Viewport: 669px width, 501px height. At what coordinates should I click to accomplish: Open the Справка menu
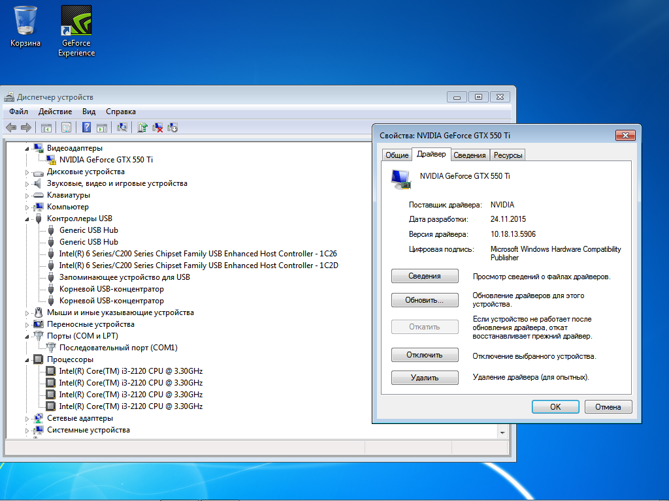pyautogui.click(x=121, y=112)
